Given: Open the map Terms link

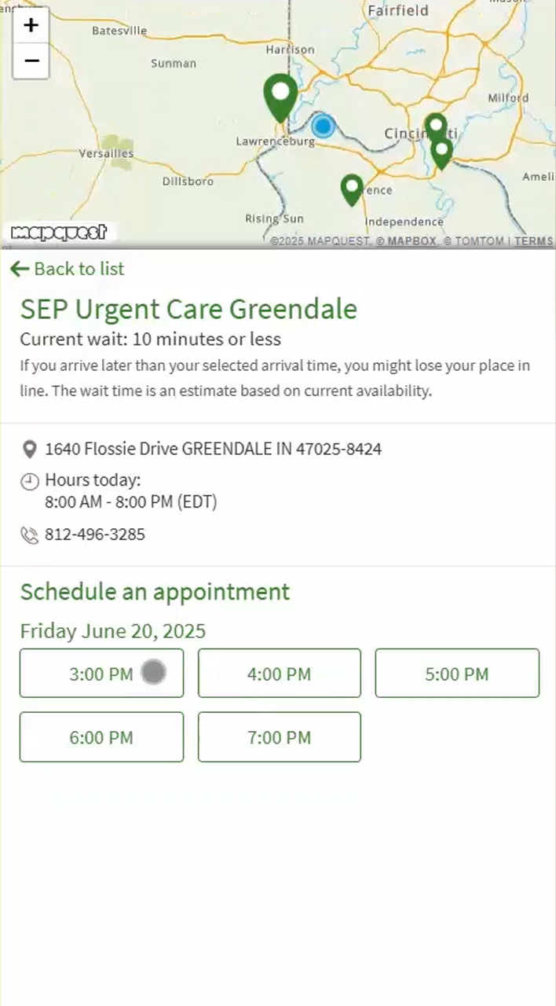Looking at the screenshot, I should (533, 241).
